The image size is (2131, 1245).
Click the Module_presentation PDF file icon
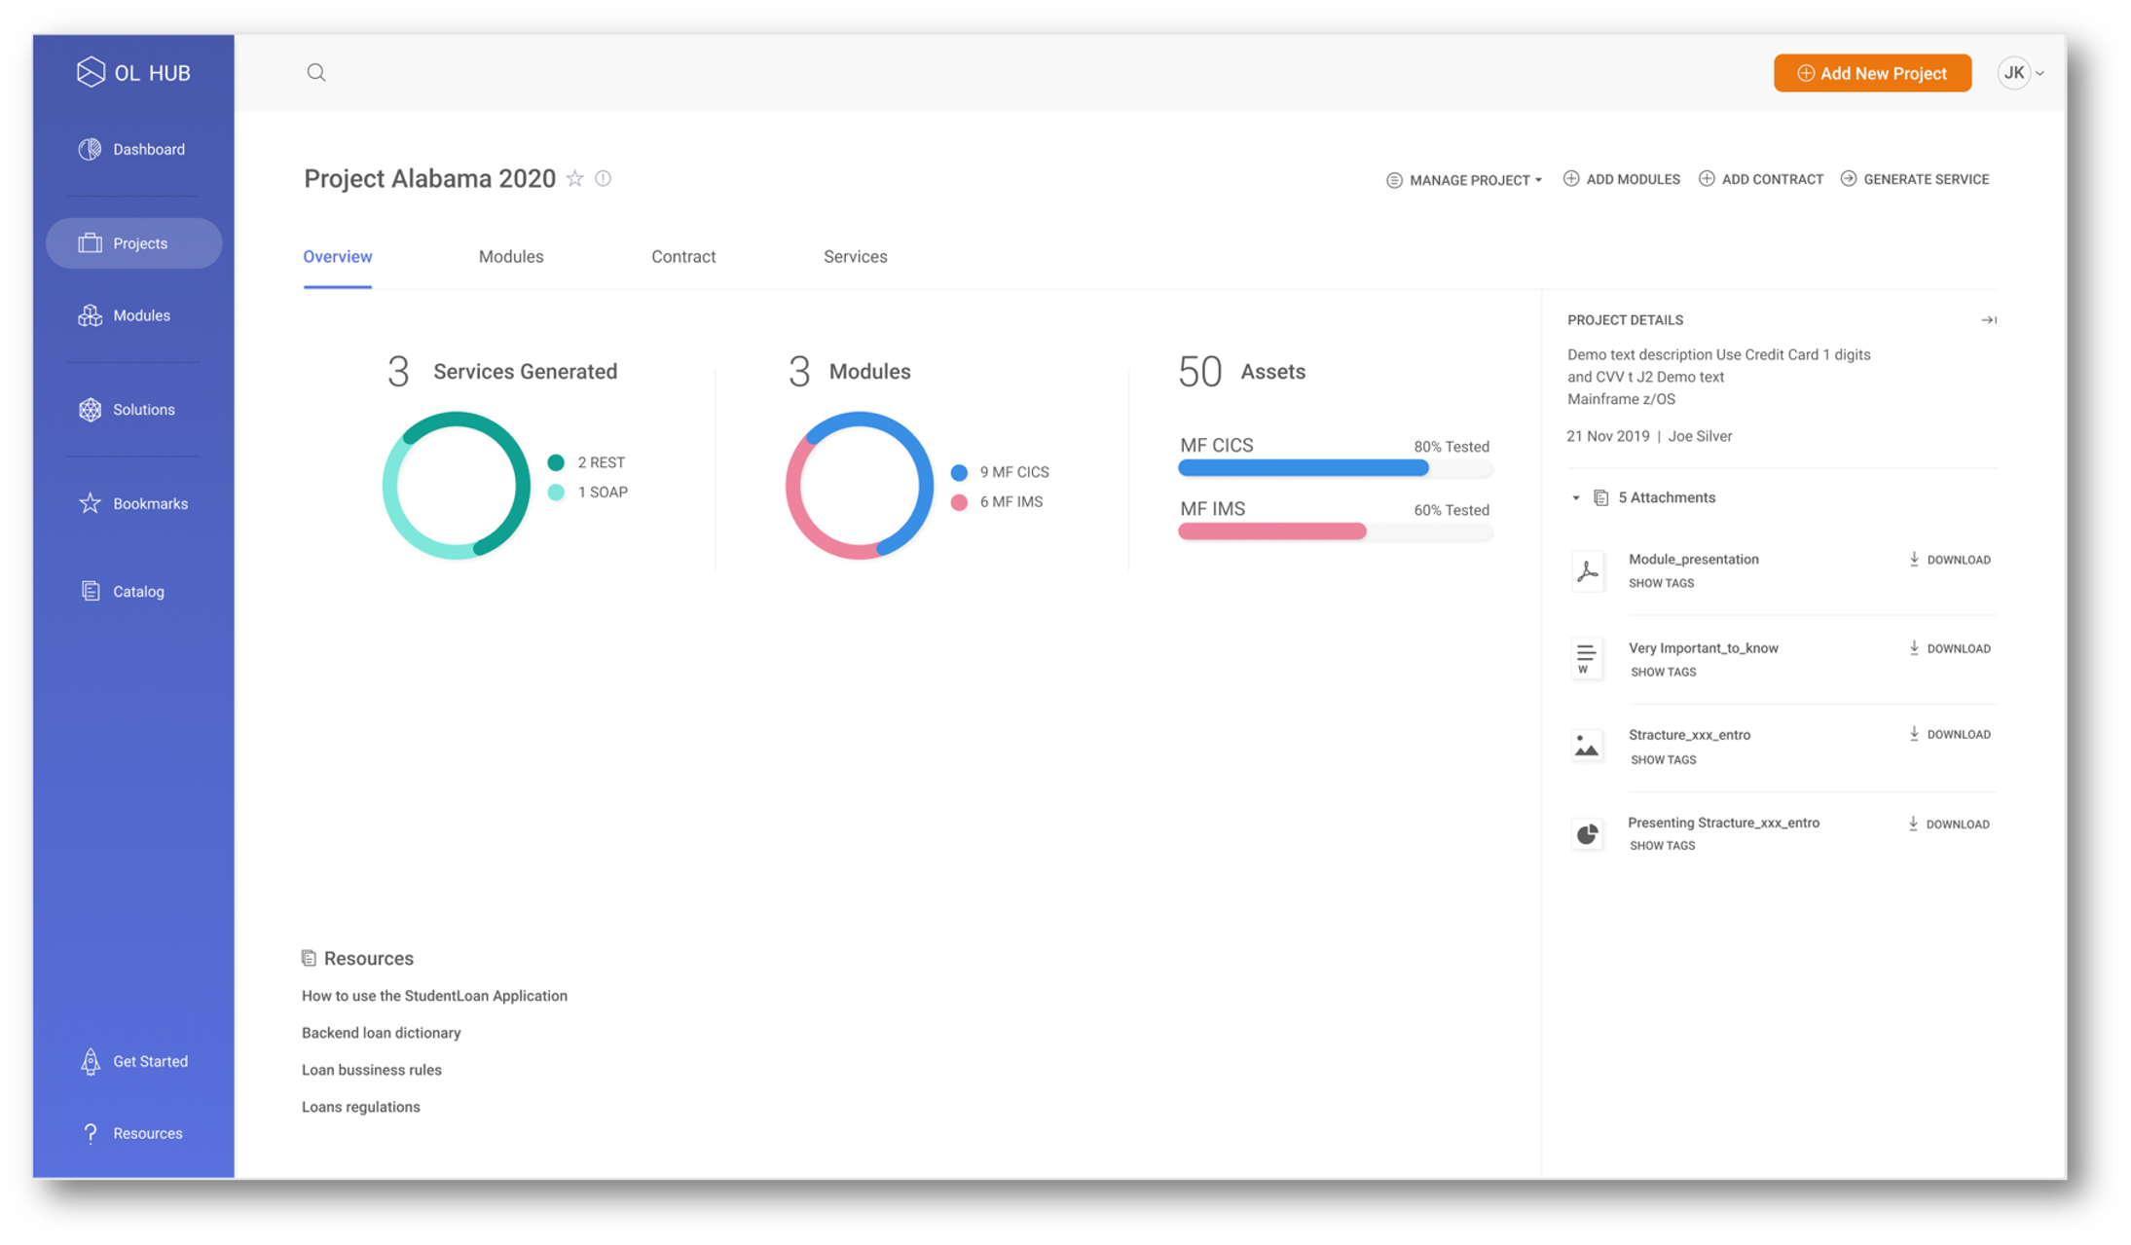pos(1588,571)
